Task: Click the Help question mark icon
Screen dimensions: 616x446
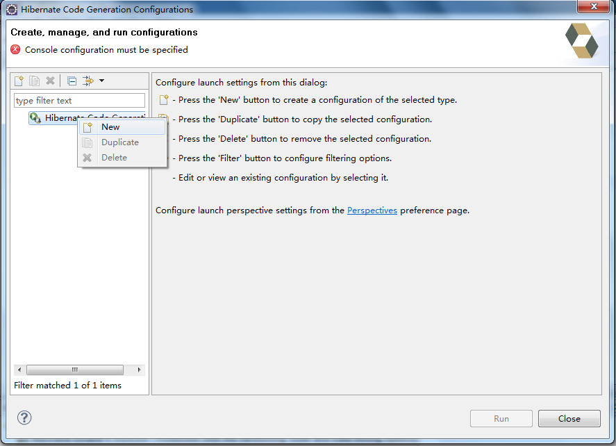Action: (x=24, y=418)
